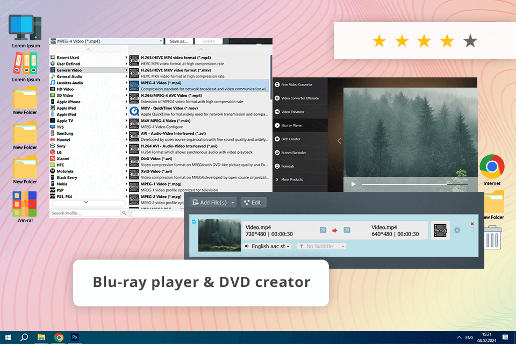Click the previous arrow beside video preview
516x344 pixels.
coord(339,141)
